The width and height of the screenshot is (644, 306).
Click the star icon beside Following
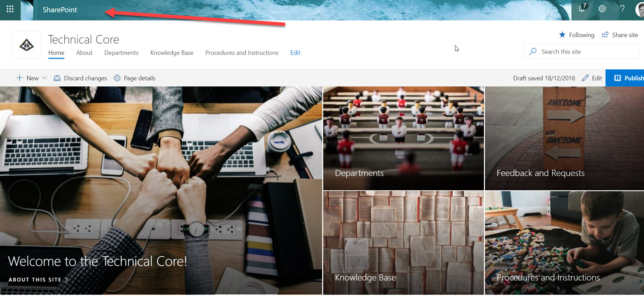(562, 35)
